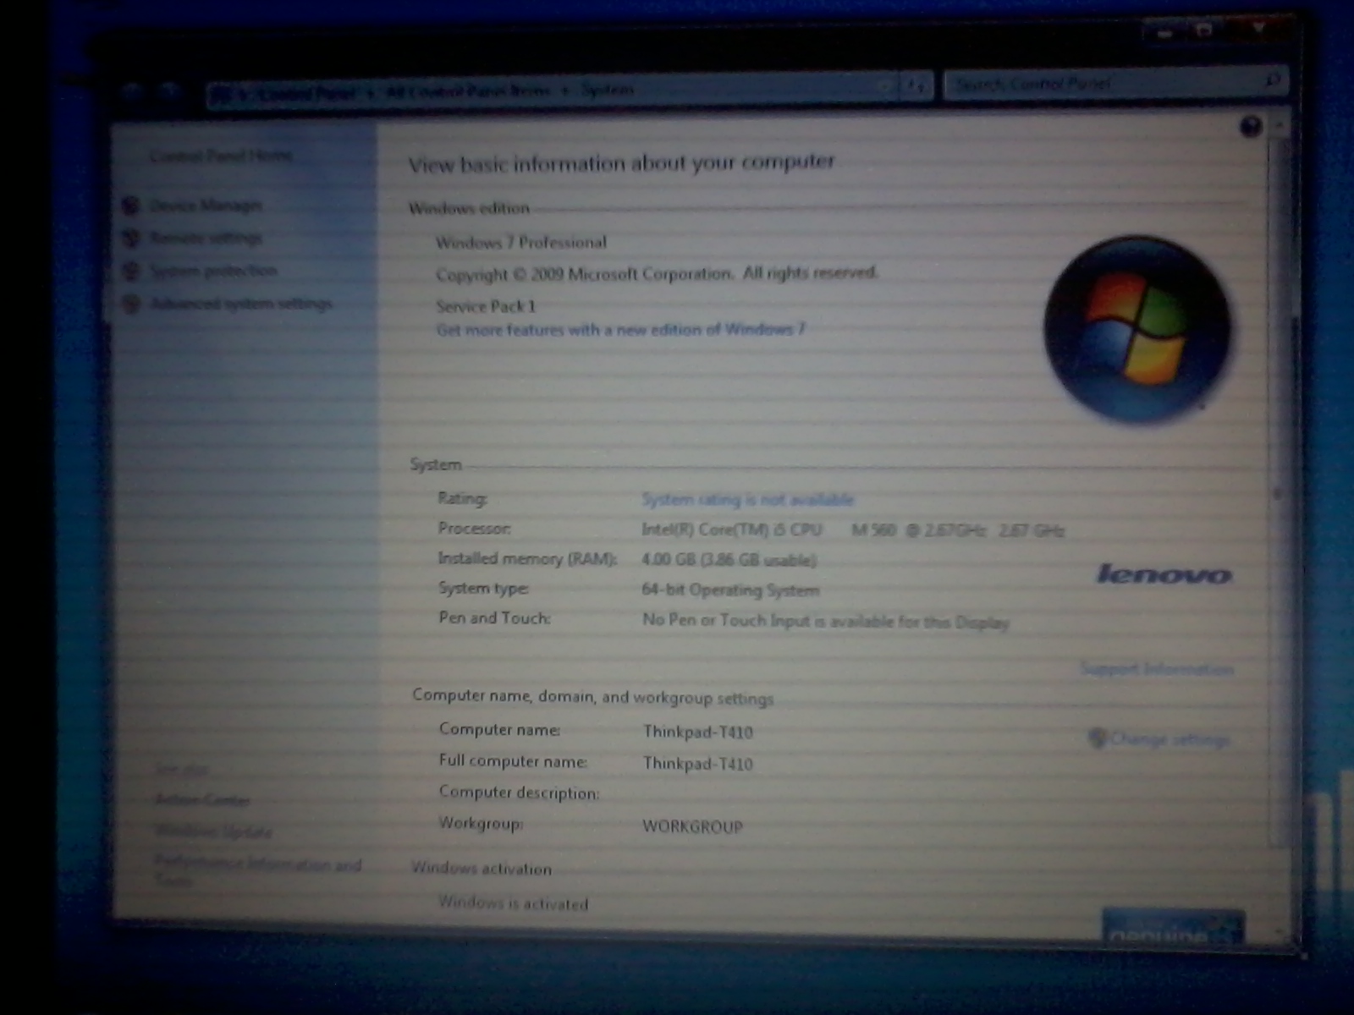The height and width of the screenshot is (1015, 1354).
Task: Click the search magnifier icon
Action: tap(1271, 81)
